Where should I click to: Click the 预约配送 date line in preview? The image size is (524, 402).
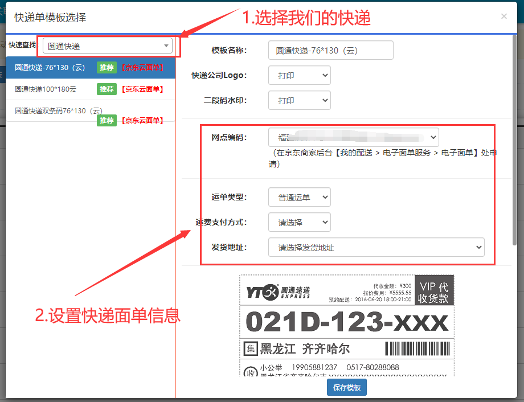pos(370,300)
